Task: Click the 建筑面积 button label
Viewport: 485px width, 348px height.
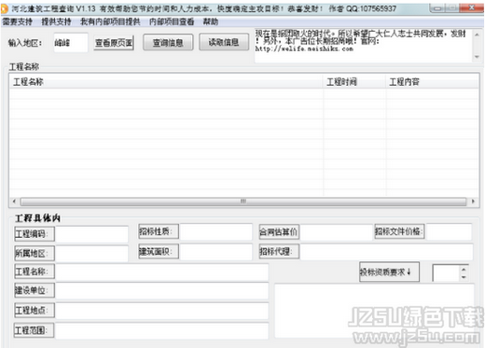Action: click(159, 251)
